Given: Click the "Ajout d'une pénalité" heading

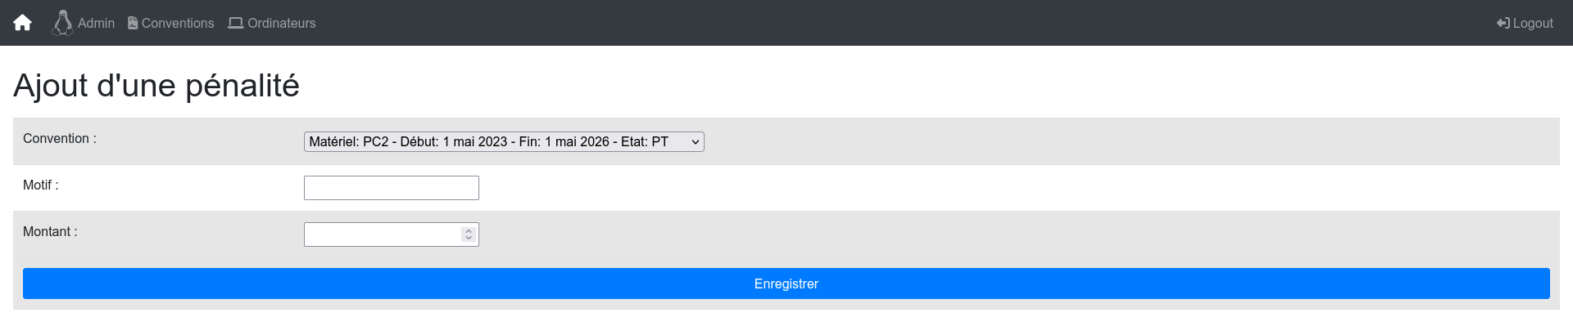Looking at the screenshot, I should pos(156,86).
